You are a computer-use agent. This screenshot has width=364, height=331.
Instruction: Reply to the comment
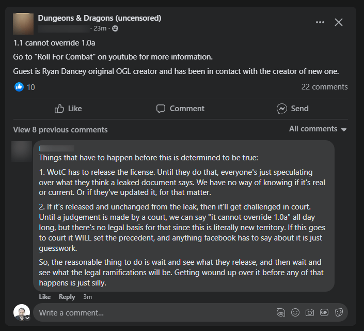[67, 297]
